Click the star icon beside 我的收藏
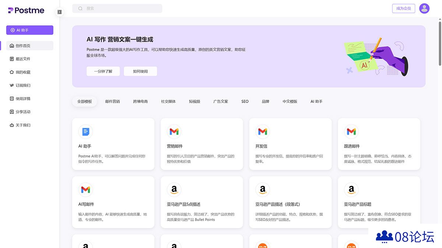 12,72
